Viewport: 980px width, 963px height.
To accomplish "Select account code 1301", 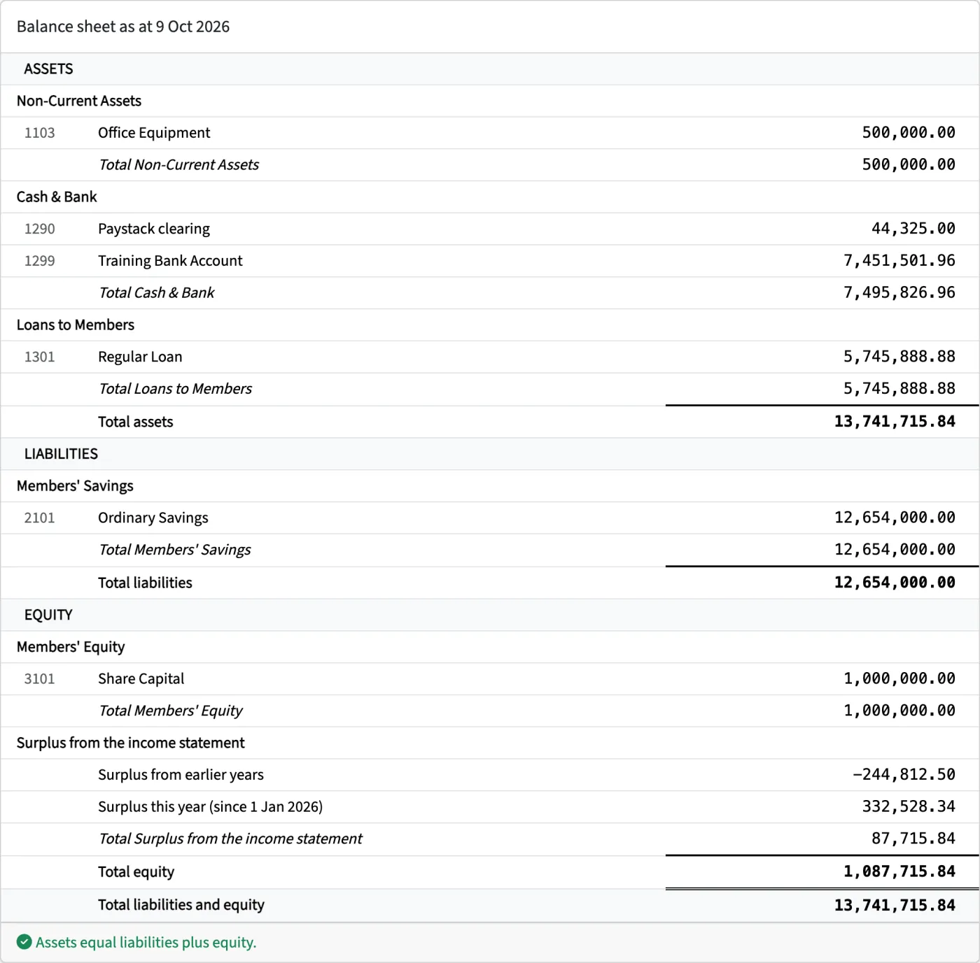I will (39, 357).
